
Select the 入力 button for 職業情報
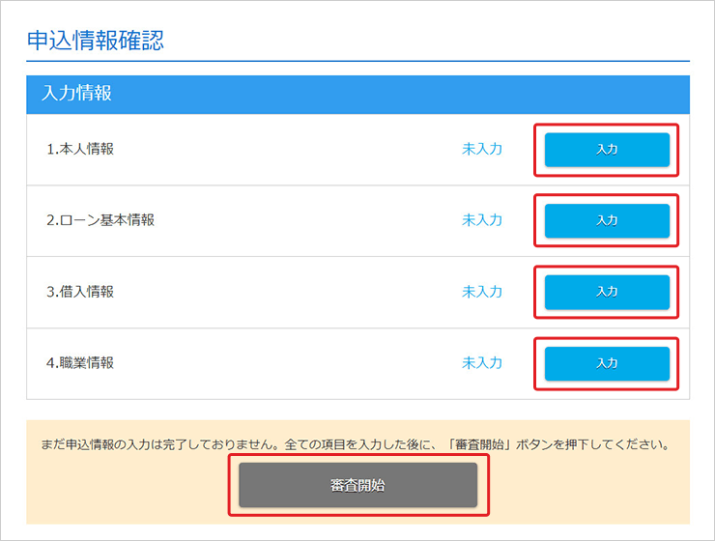(x=607, y=363)
